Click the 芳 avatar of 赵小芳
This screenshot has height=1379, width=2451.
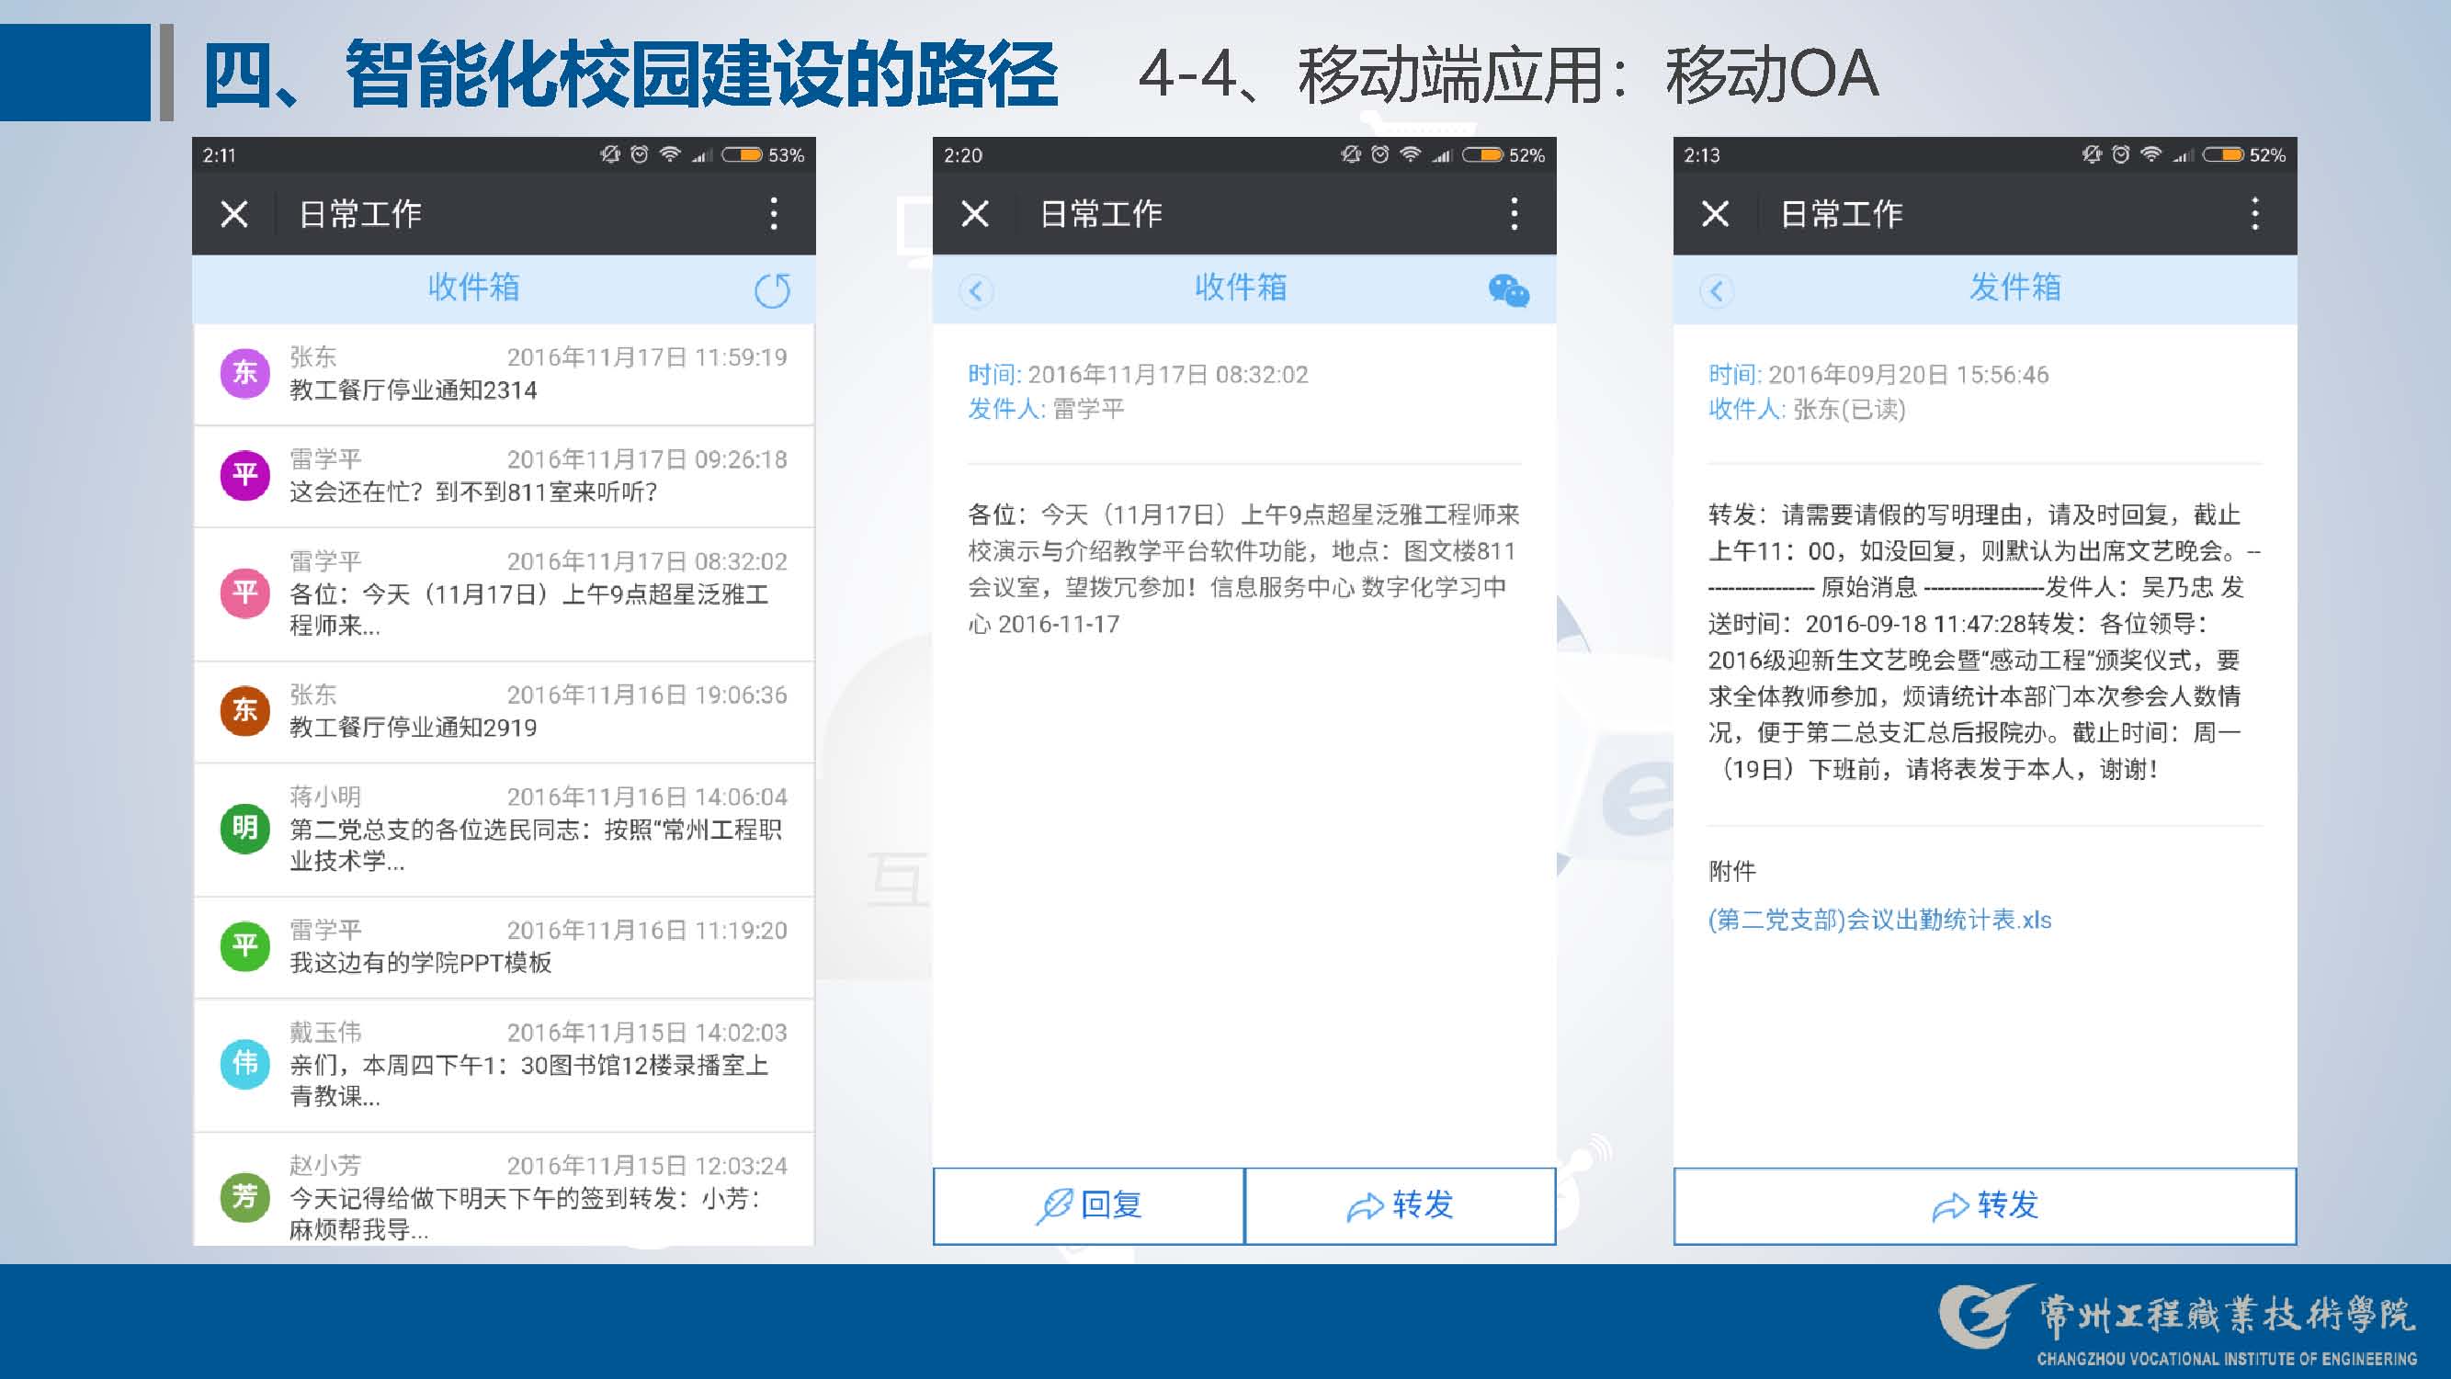click(x=244, y=1196)
